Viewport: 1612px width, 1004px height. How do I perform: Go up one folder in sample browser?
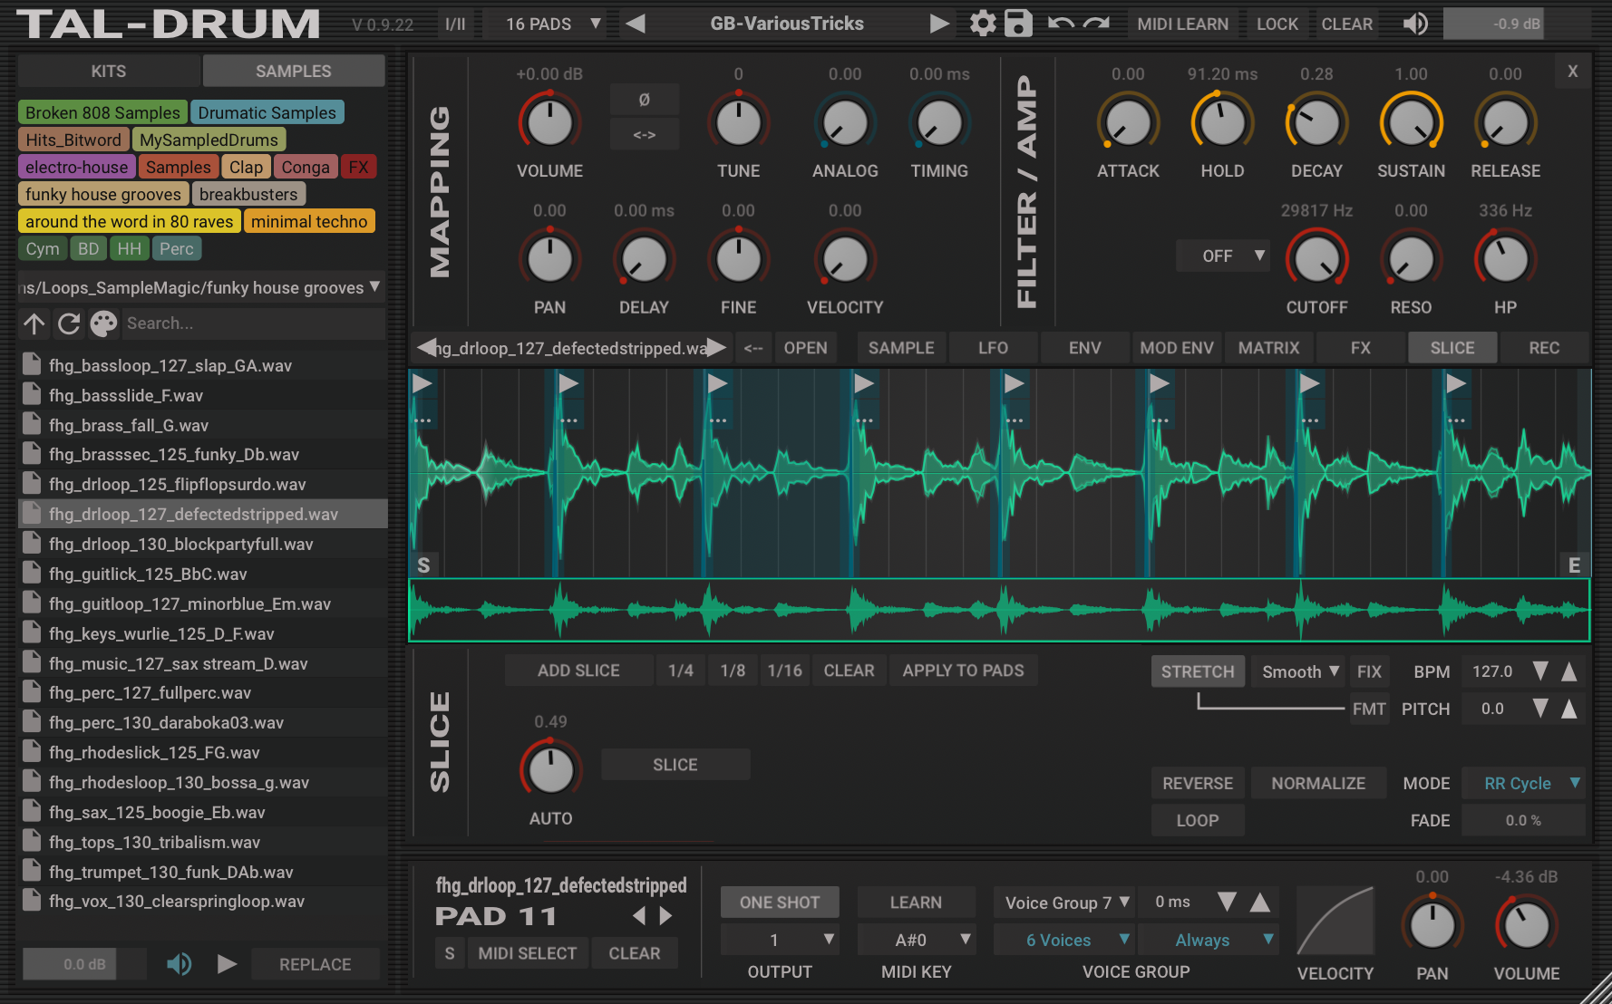point(34,323)
